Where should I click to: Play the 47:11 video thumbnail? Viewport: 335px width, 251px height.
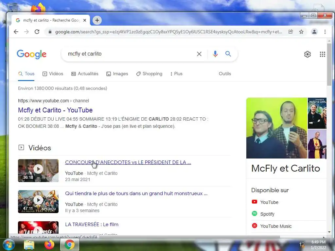click(38, 201)
